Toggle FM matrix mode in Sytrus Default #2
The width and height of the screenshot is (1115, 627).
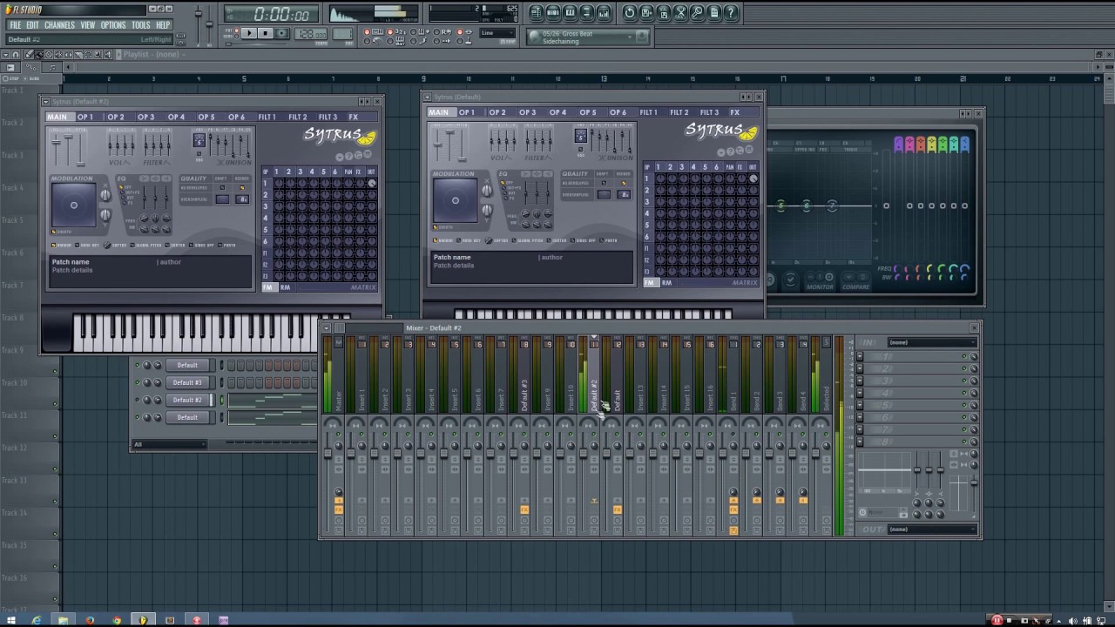pyautogui.click(x=270, y=287)
